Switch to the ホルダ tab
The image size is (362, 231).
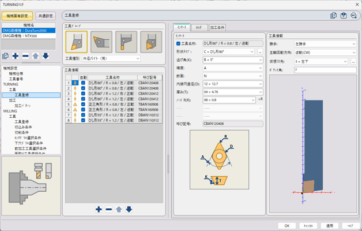coord(198,28)
